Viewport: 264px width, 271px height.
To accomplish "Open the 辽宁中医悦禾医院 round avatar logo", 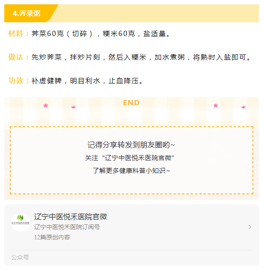I will coord(21,222).
